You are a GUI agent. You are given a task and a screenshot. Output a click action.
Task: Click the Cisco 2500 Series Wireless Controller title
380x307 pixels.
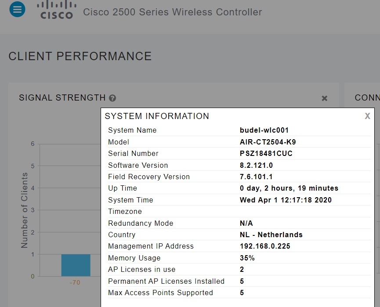pyautogui.click(x=172, y=12)
